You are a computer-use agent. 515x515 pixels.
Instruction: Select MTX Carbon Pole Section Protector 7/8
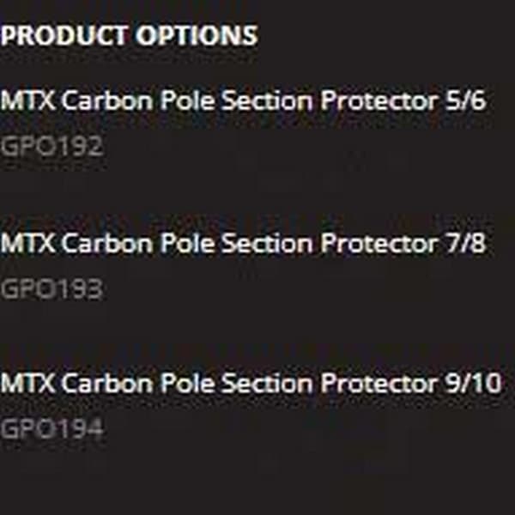point(243,243)
